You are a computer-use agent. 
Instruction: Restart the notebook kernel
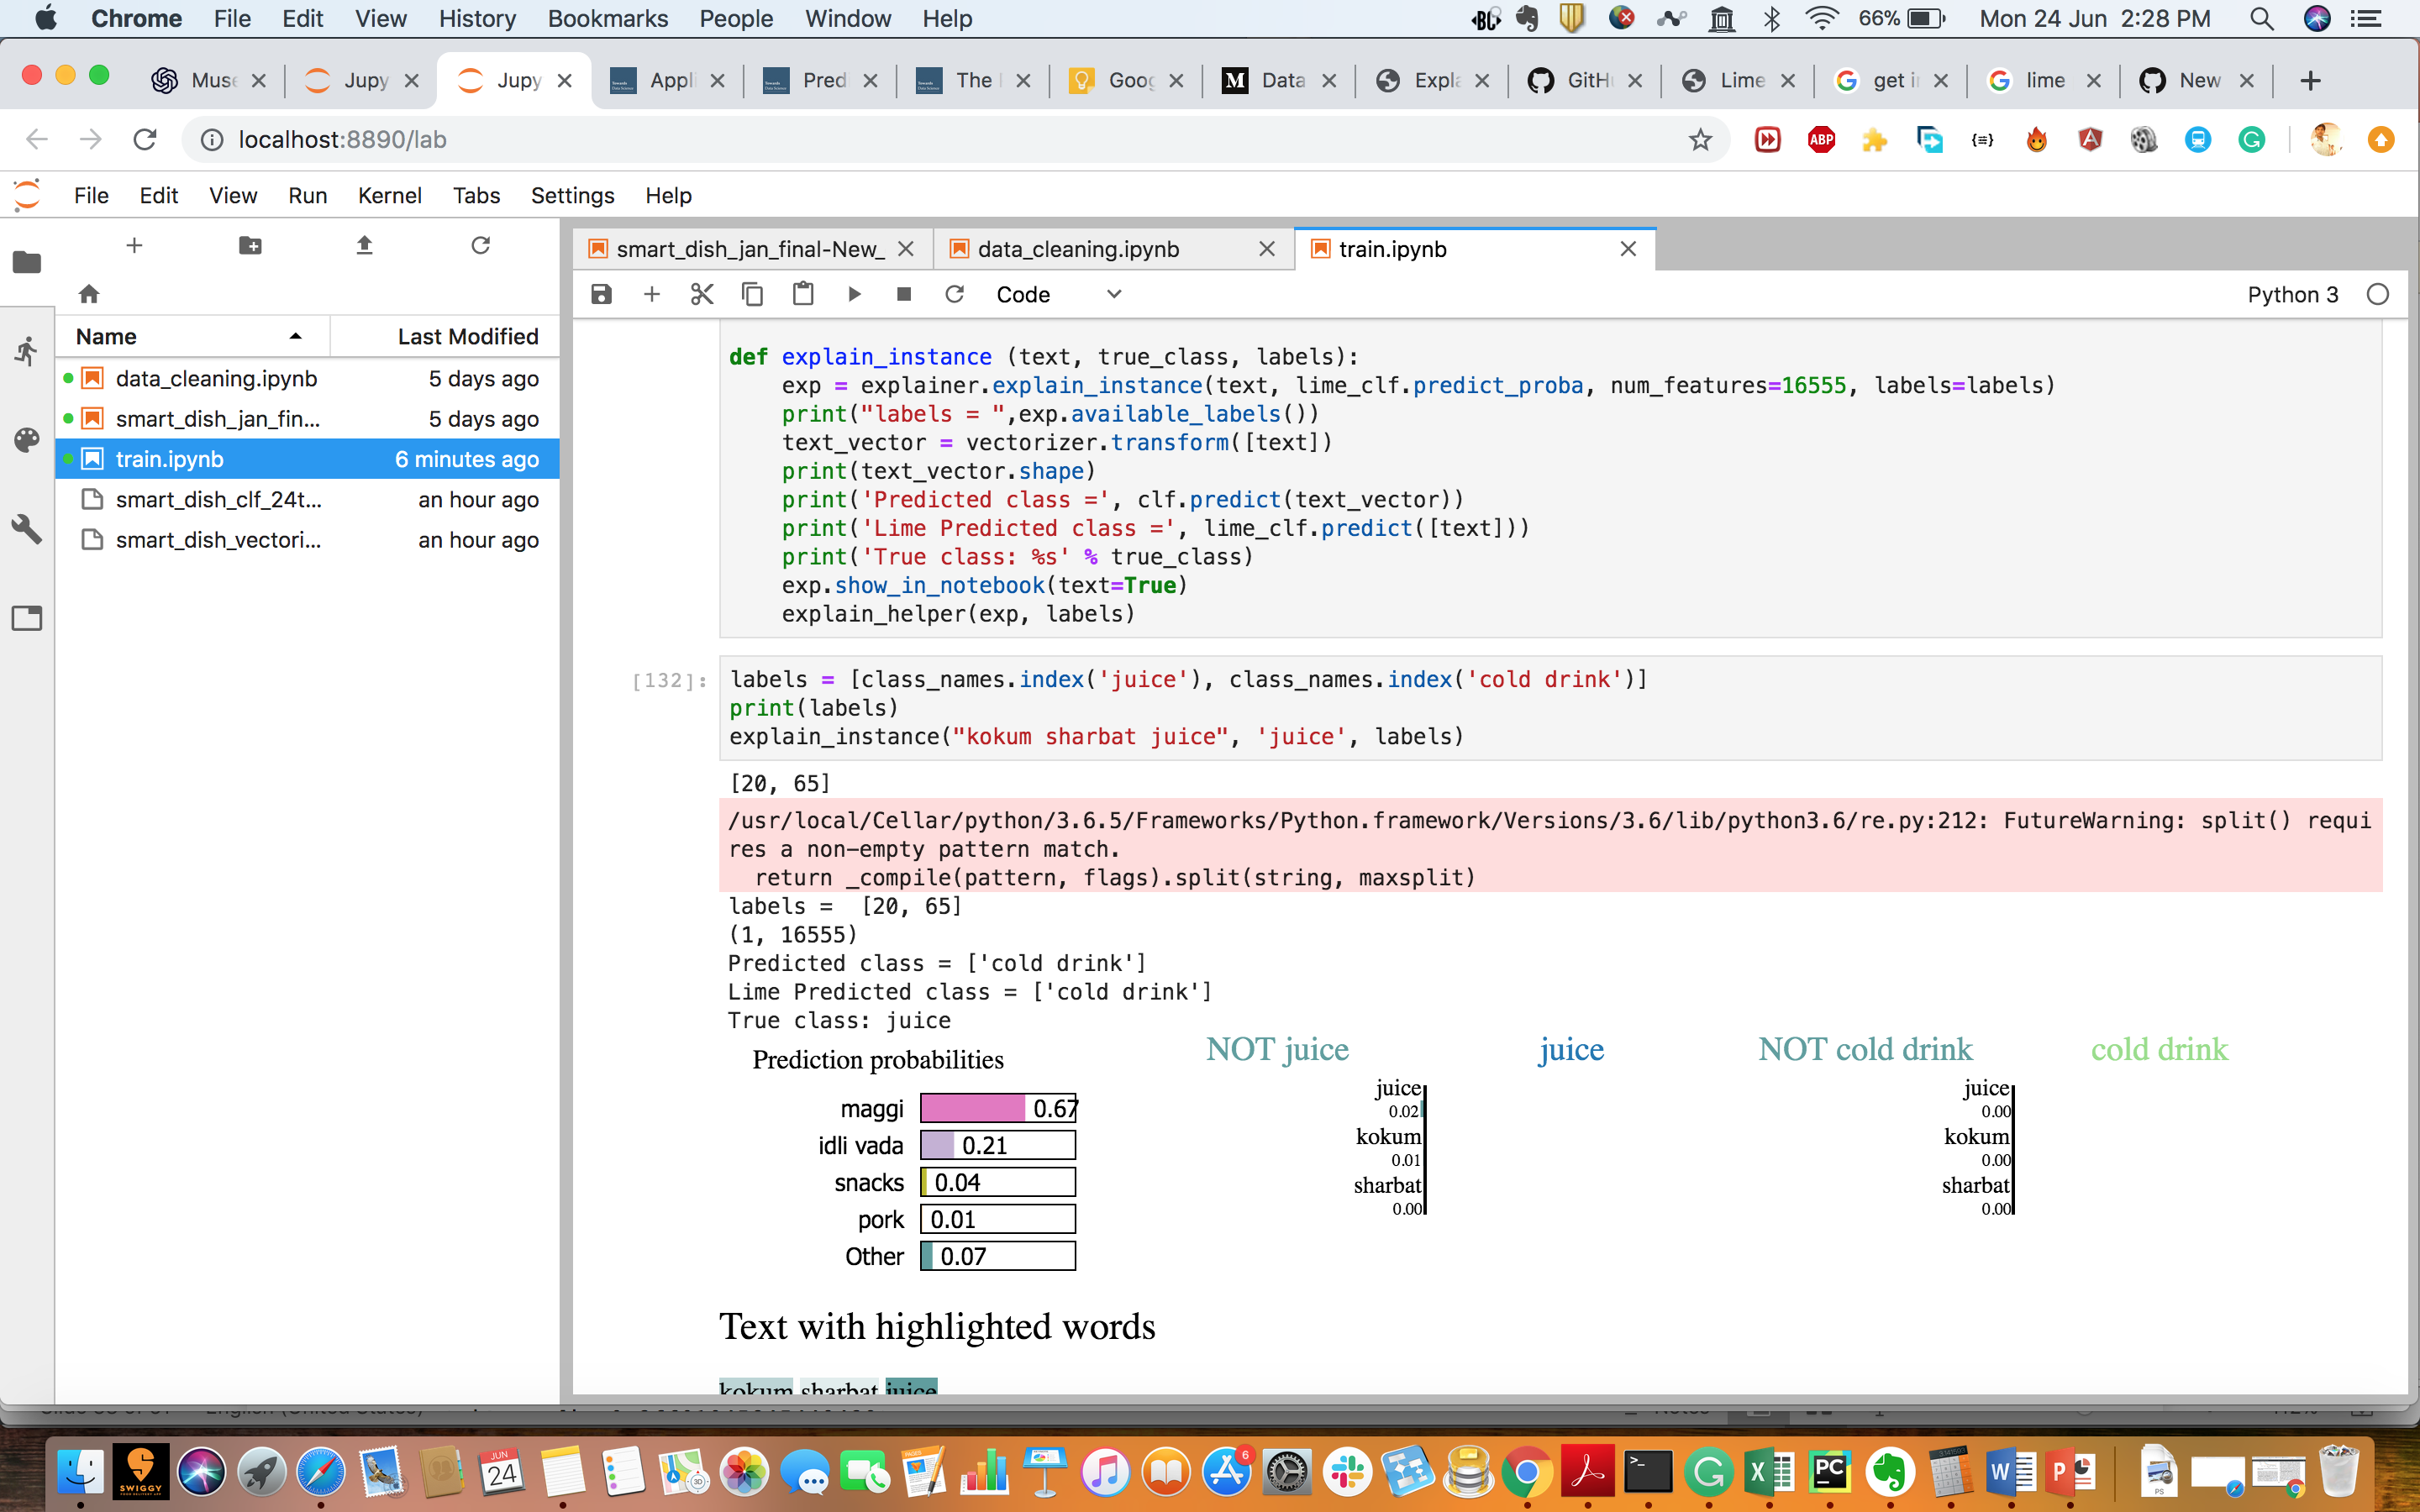pos(954,294)
